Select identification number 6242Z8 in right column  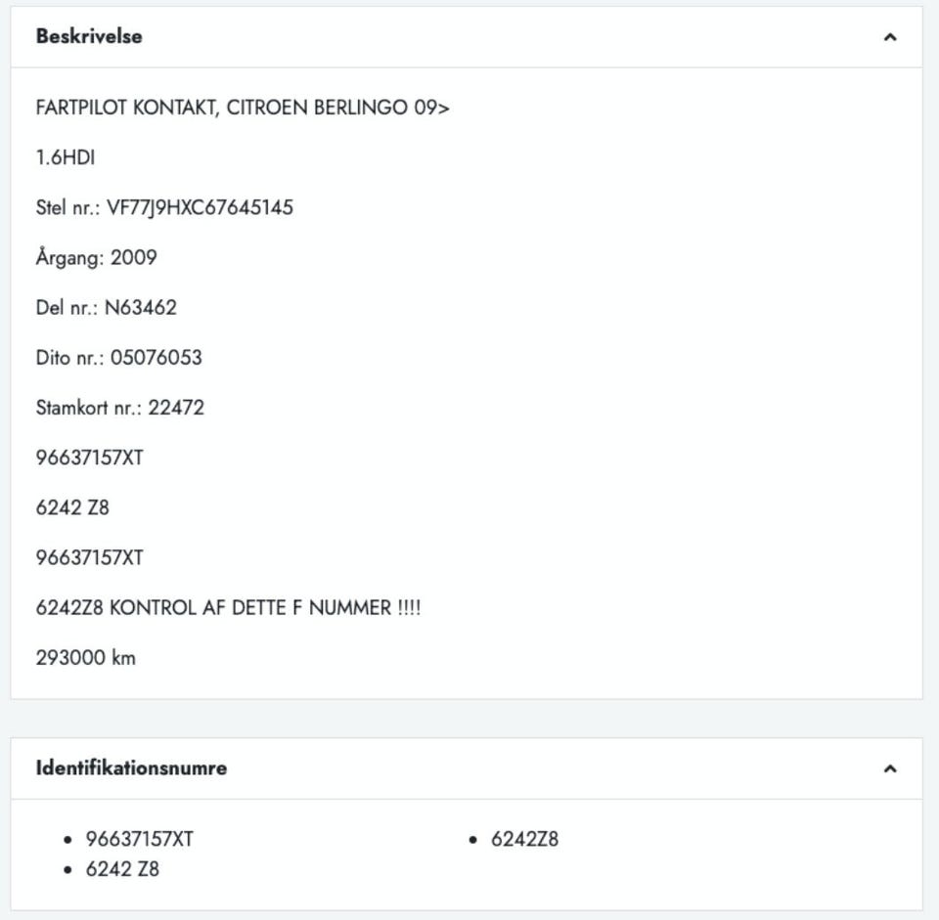tap(524, 839)
